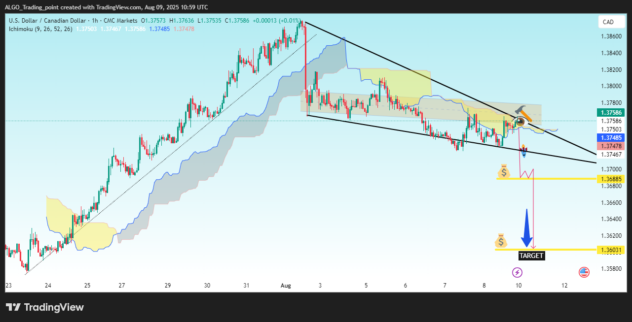This screenshot has width=632, height=322.
Task: Click the low value L1.37535
Action: tap(210, 21)
